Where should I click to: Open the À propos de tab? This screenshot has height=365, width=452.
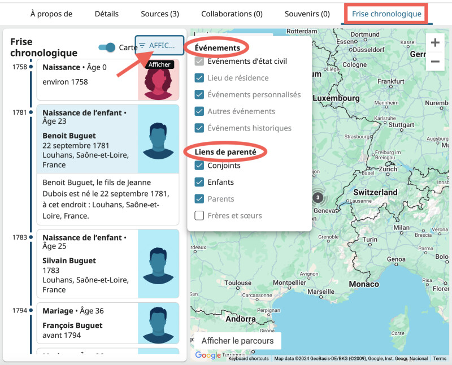tap(51, 14)
